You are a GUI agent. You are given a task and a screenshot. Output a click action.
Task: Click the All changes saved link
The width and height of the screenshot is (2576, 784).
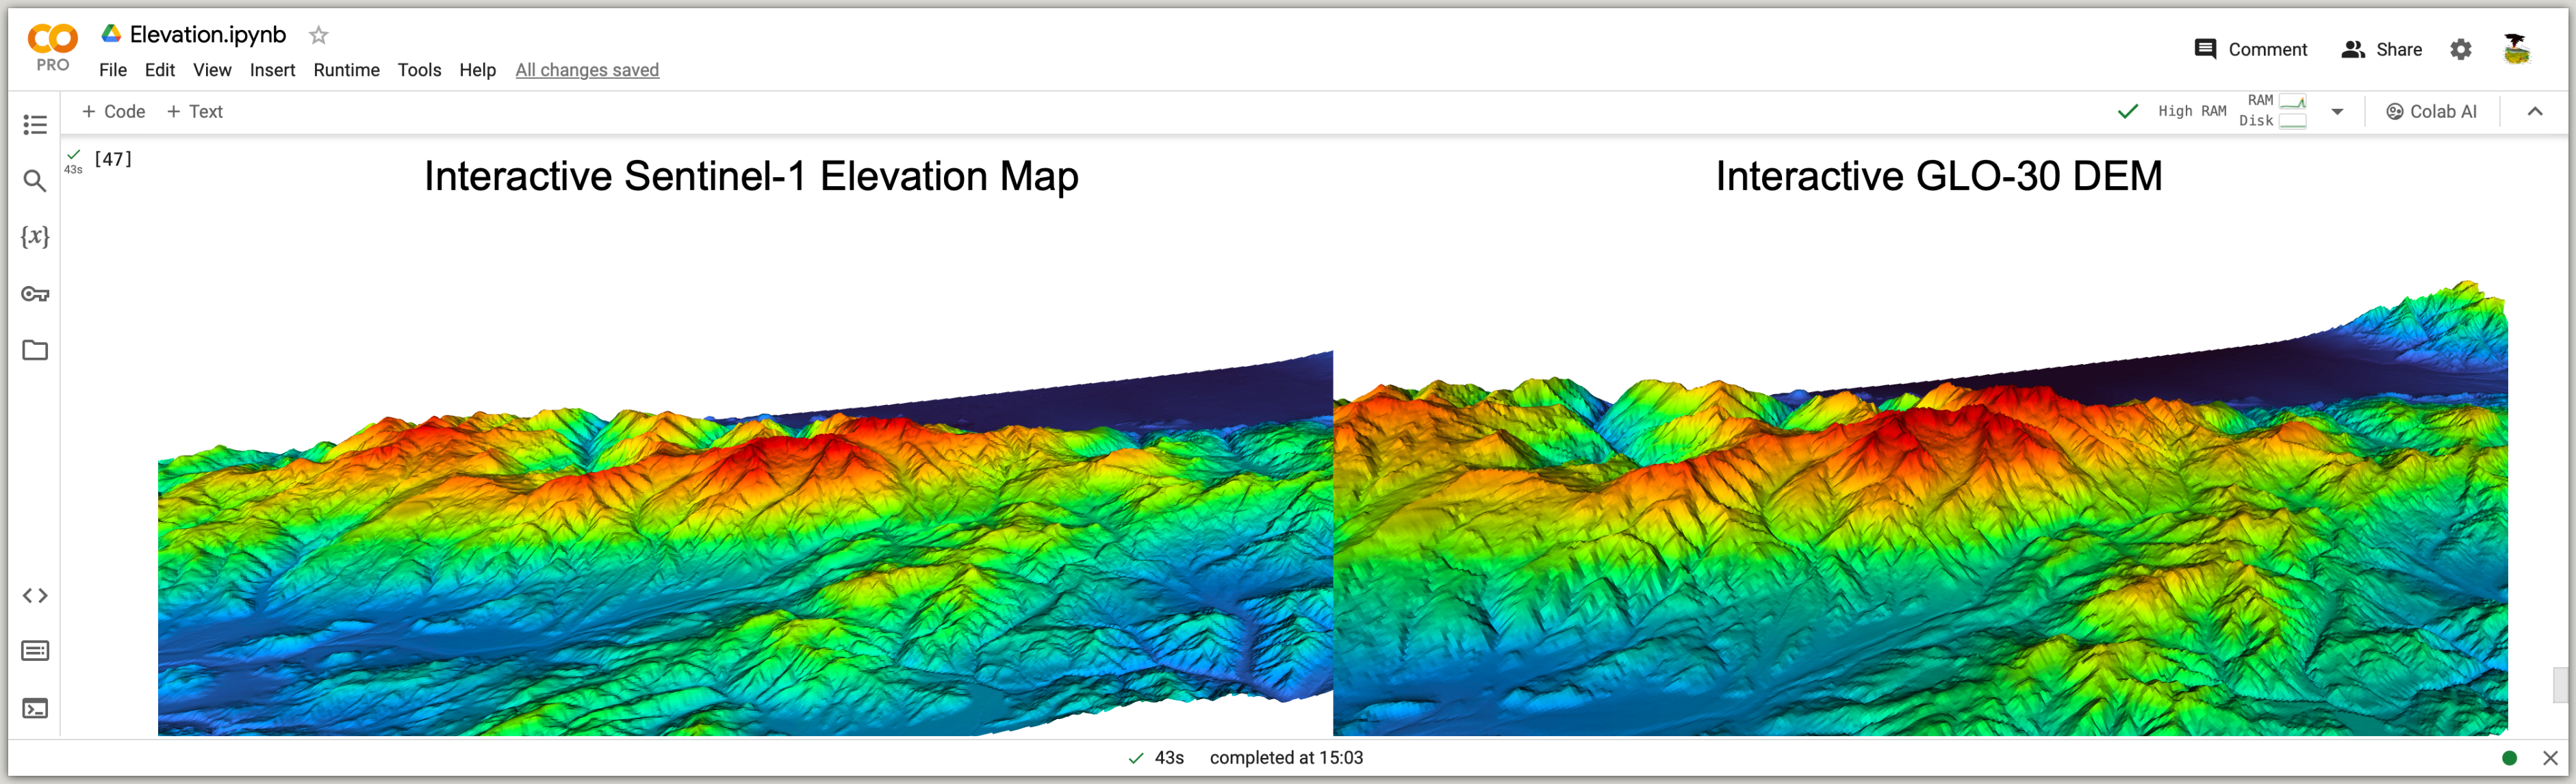[587, 70]
